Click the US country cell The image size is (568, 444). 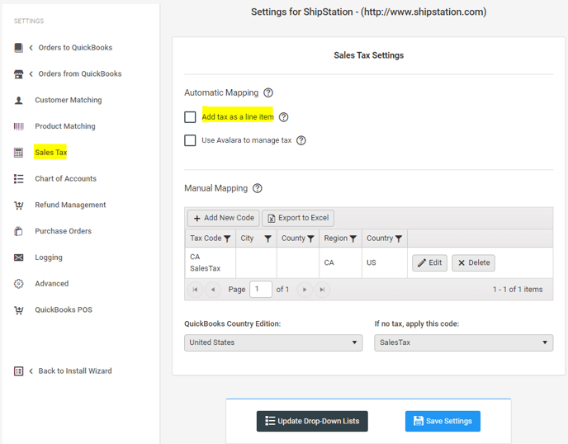[x=385, y=263]
